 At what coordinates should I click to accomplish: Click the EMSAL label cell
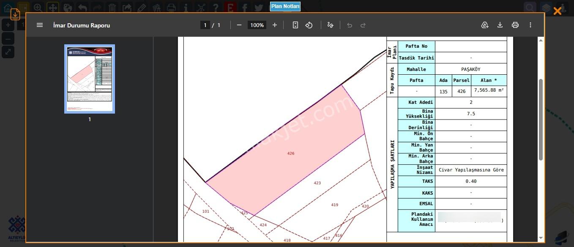tap(416, 204)
